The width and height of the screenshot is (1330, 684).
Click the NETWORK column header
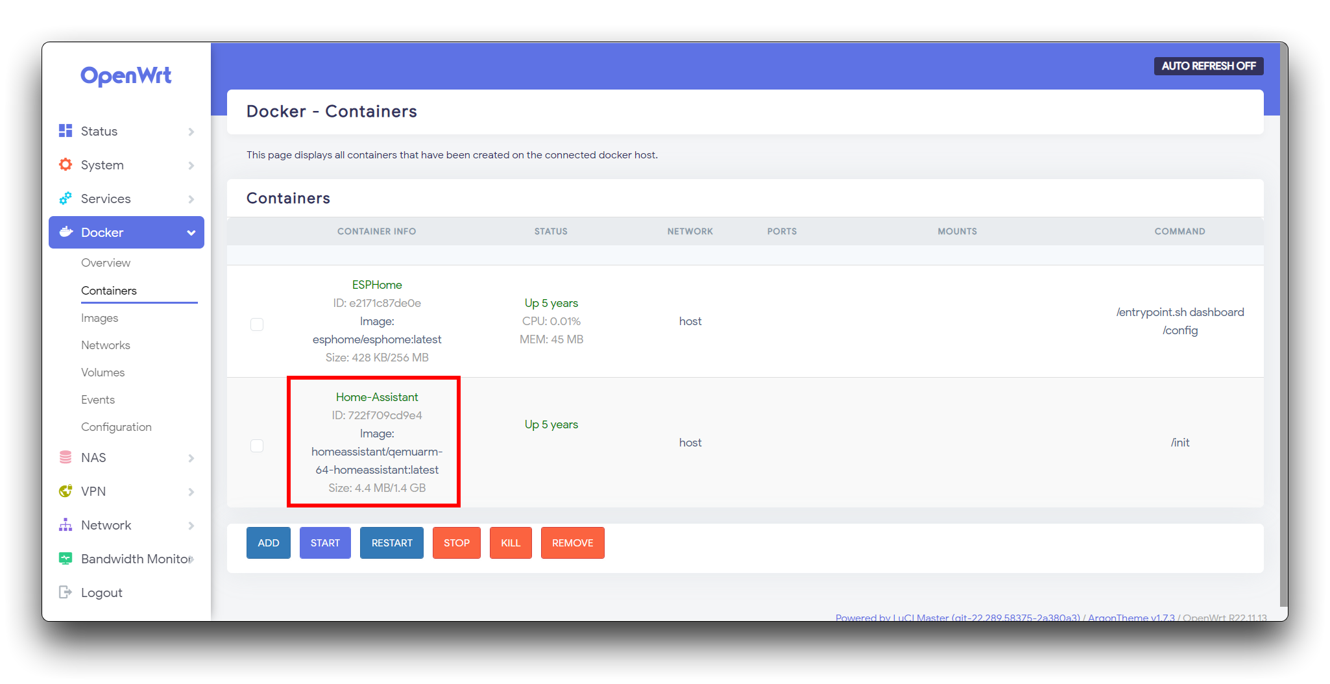pos(690,232)
